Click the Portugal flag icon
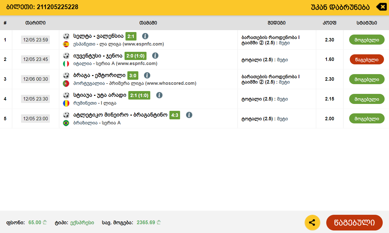Viewport: 389px width, 233px height. tap(66, 84)
